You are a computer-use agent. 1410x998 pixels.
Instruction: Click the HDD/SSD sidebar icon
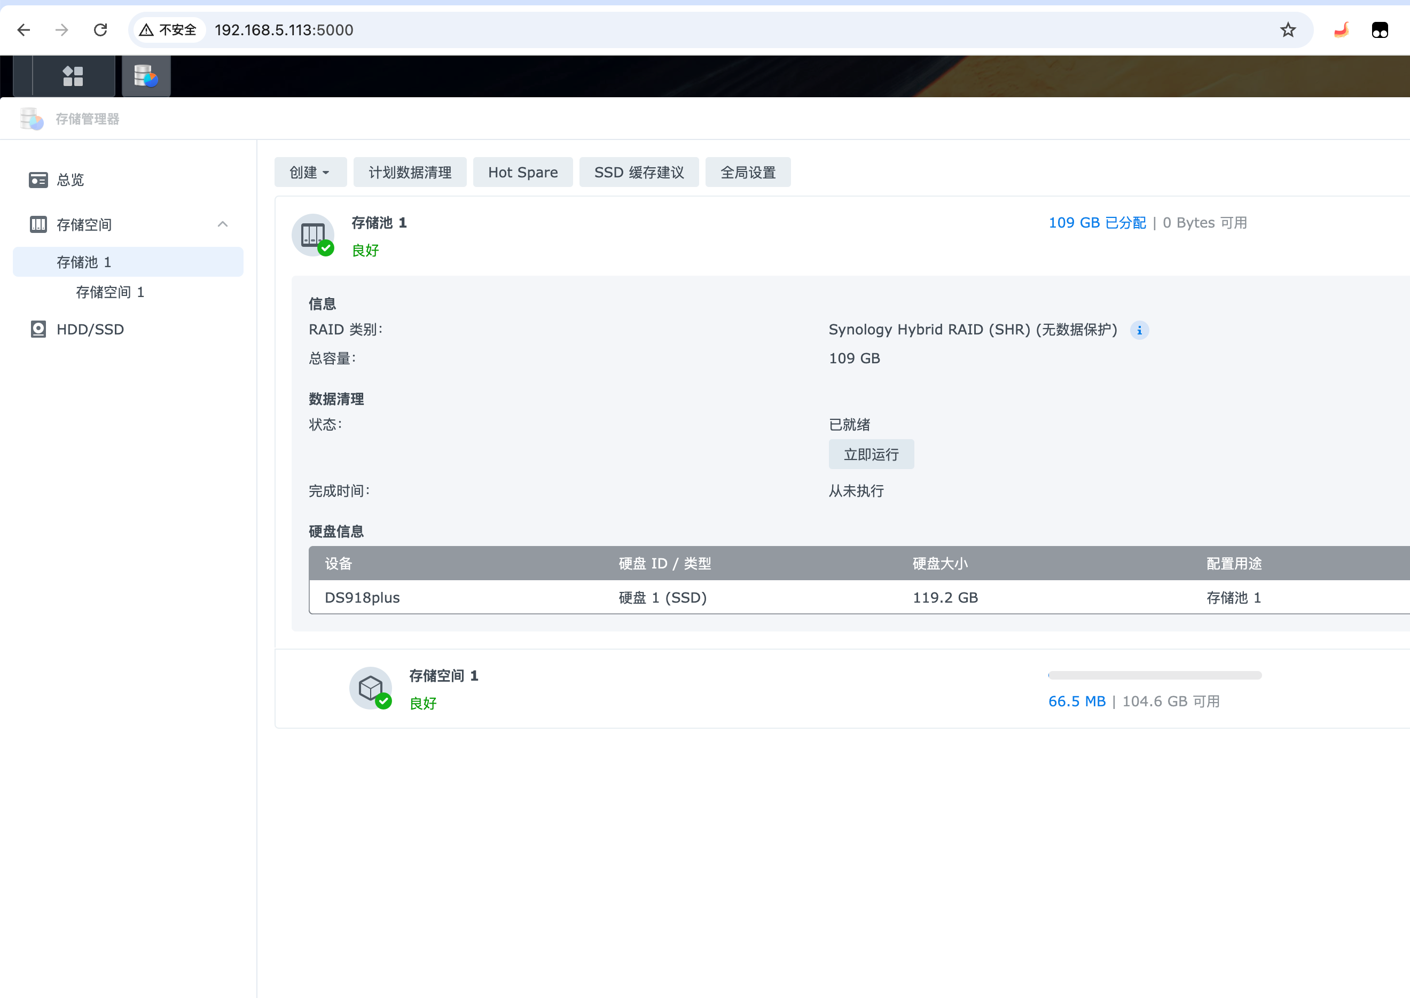(38, 330)
